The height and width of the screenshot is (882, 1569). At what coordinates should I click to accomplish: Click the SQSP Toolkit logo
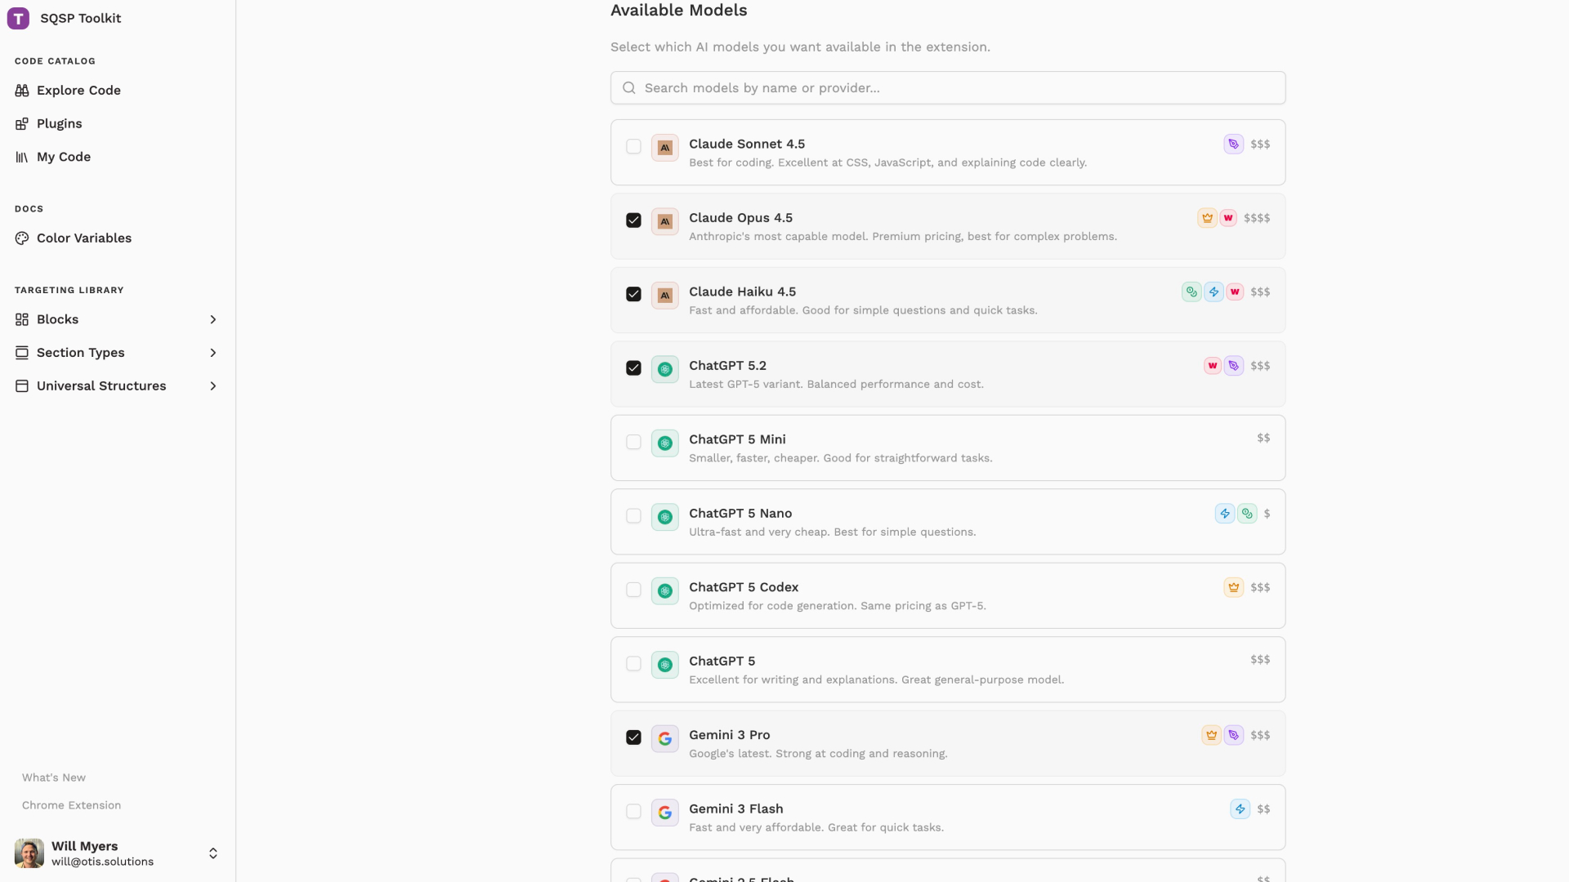click(x=18, y=18)
